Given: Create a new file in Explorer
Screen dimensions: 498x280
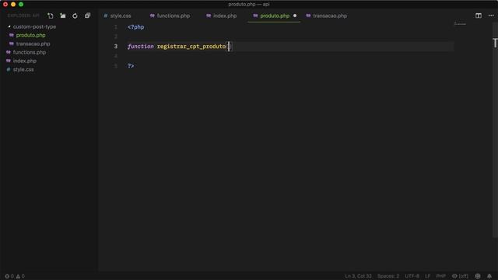Looking at the screenshot, I should coord(50,16).
